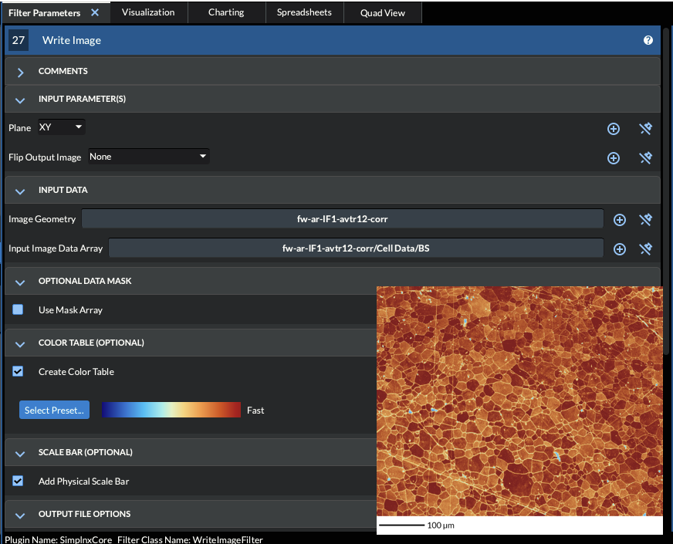Uncheck Create Color Table
Screen dimensions: 673x544
[x=18, y=371]
